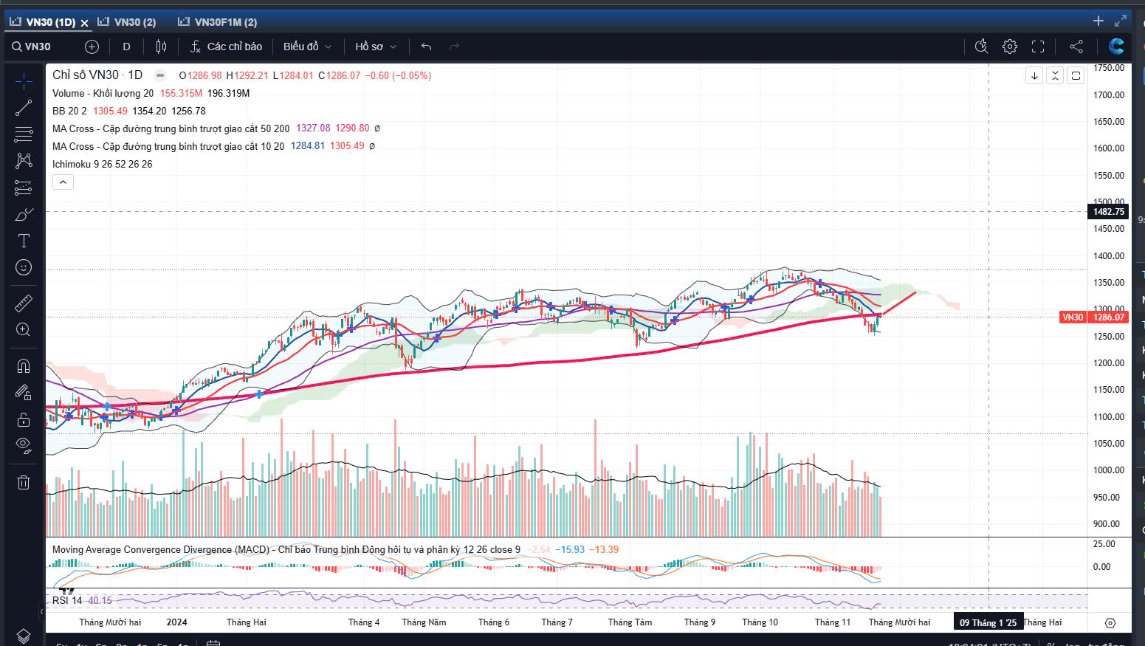Click the 09 Tháng 1 '25 date label
Image resolution: width=1145 pixels, height=646 pixels.
(988, 622)
